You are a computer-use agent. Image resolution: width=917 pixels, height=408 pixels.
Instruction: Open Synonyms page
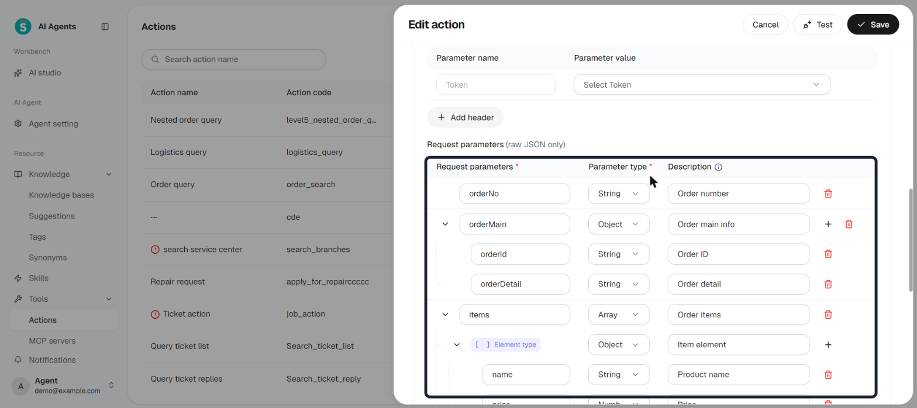click(48, 258)
